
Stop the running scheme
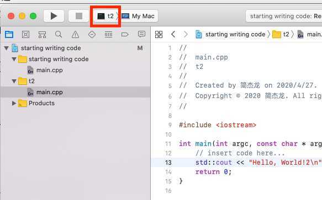point(79,16)
